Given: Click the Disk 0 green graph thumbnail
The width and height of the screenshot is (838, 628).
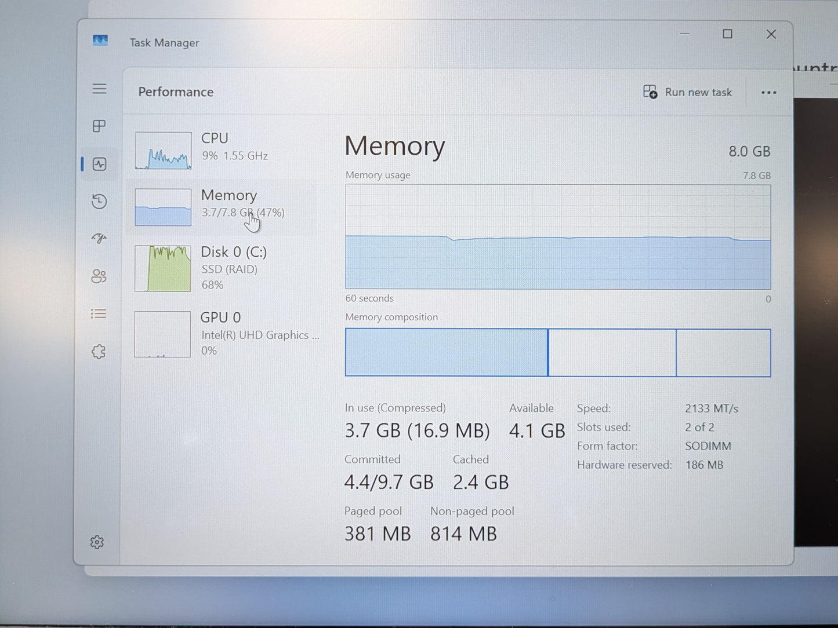Looking at the screenshot, I should coord(163,269).
